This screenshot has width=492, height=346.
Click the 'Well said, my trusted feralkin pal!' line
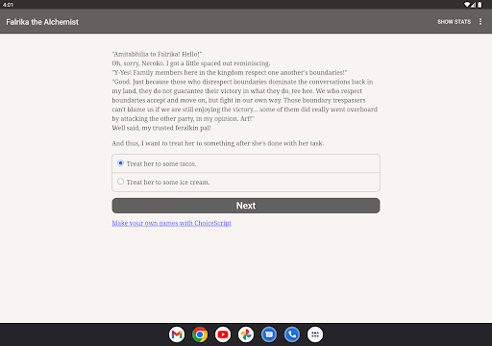tap(161, 128)
